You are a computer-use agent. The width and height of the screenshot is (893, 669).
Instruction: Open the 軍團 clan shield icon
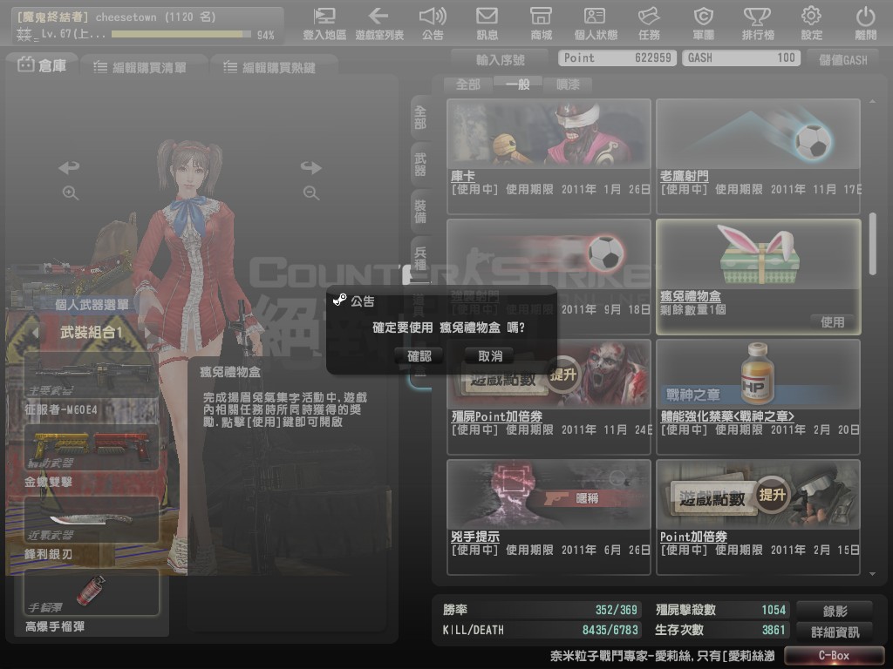pyautogui.click(x=704, y=24)
